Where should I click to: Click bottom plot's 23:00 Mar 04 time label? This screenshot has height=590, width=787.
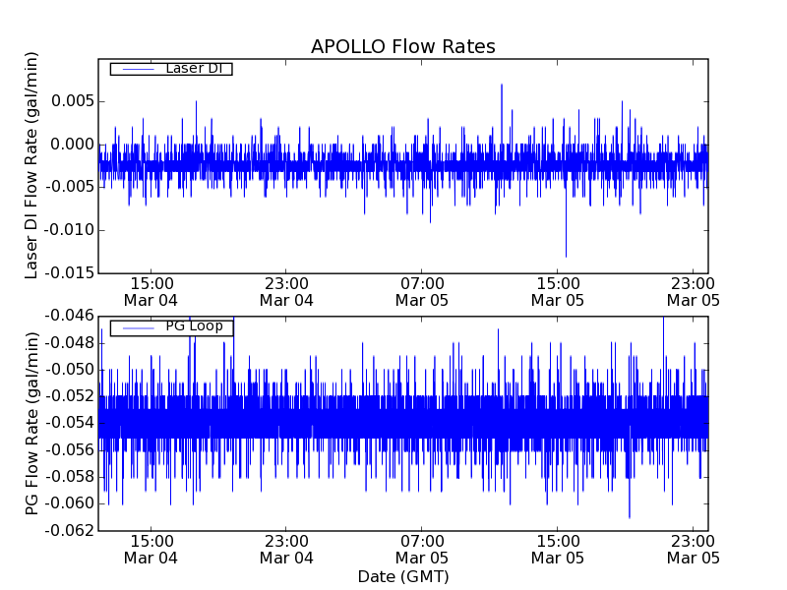[x=286, y=549]
